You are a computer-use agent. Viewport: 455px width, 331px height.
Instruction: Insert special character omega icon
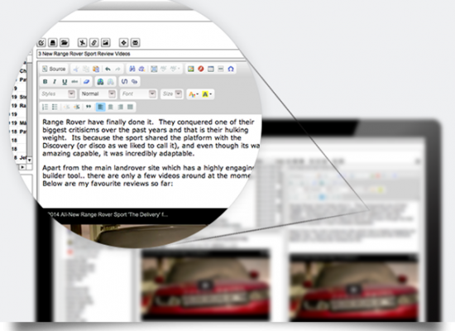pyautogui.click(x=231, y=70)
